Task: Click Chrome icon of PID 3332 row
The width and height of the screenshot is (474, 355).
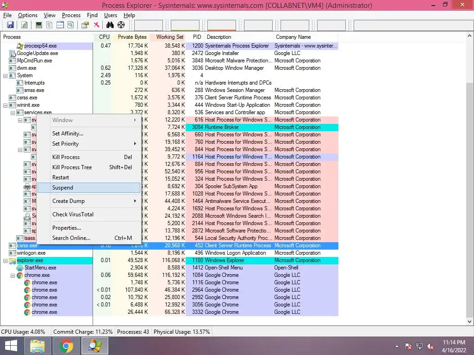Action: (x=27, y=312)
